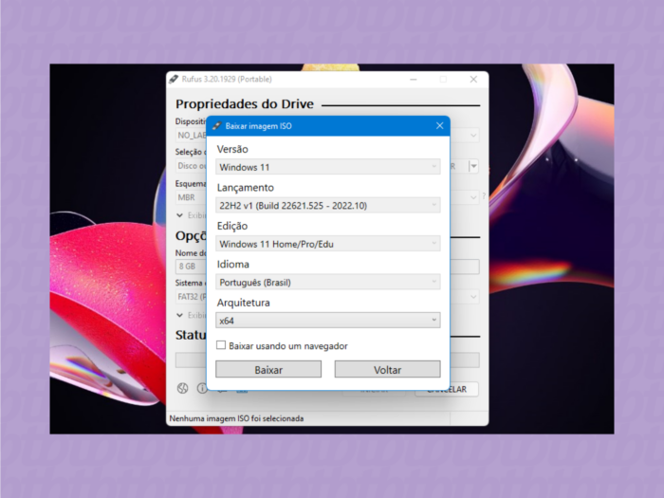664x498 pixels.
Task: Open the Dispositivo dropdown arrow in Rufus
Action: click(473, 136)
